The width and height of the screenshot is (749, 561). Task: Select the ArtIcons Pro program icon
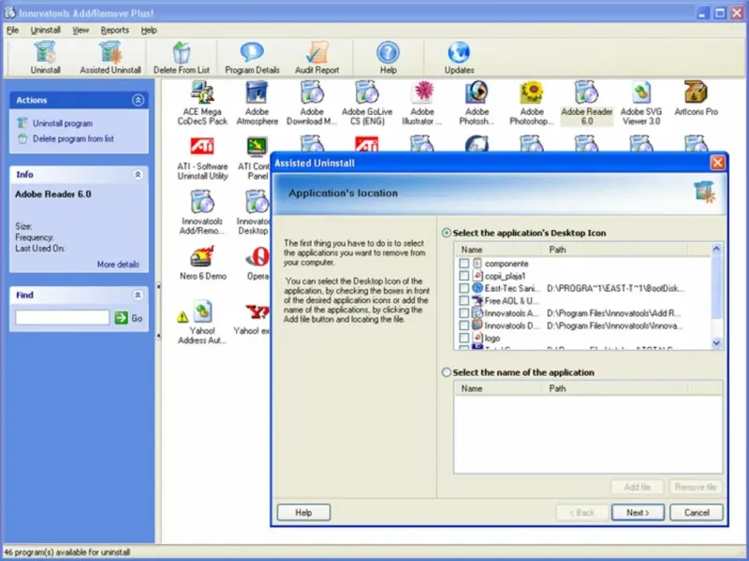(696, 98)
